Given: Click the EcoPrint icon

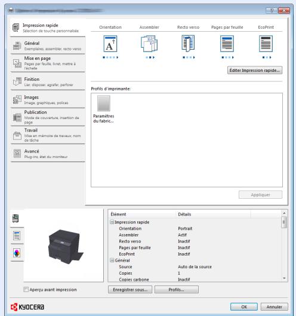Looking at the screenshot, I should point(266,44).
